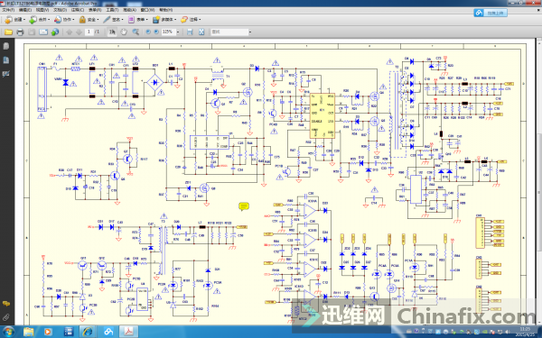Image resolution: width=542 pixels, height=338 pixels.
Task: Open the Tools menu
Action: coord(112,10)
